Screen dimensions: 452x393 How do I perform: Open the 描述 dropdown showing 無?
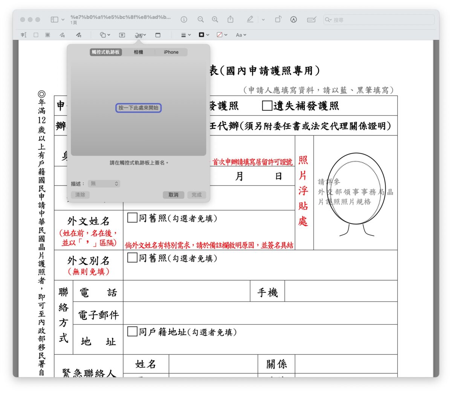point(104,184)
